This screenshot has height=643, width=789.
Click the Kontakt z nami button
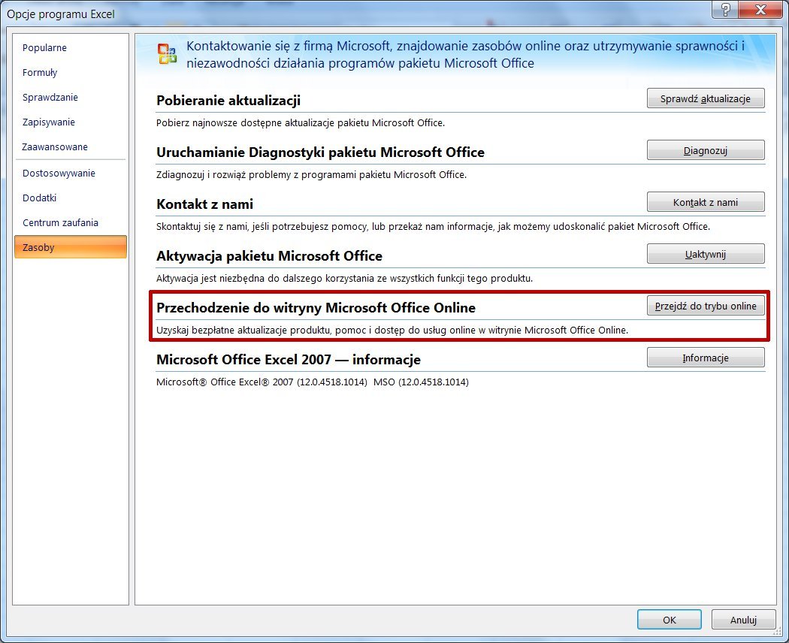pos(706,202)
